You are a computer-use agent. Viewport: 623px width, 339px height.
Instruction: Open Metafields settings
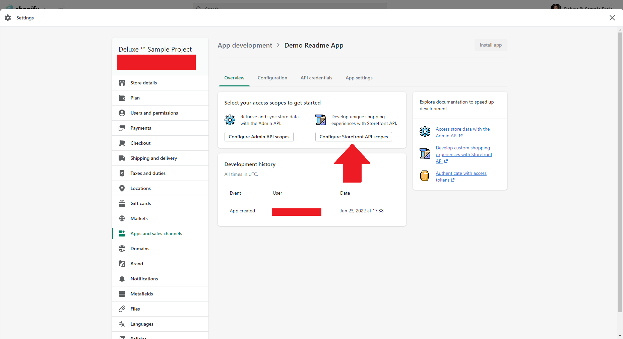pos(160,294)
